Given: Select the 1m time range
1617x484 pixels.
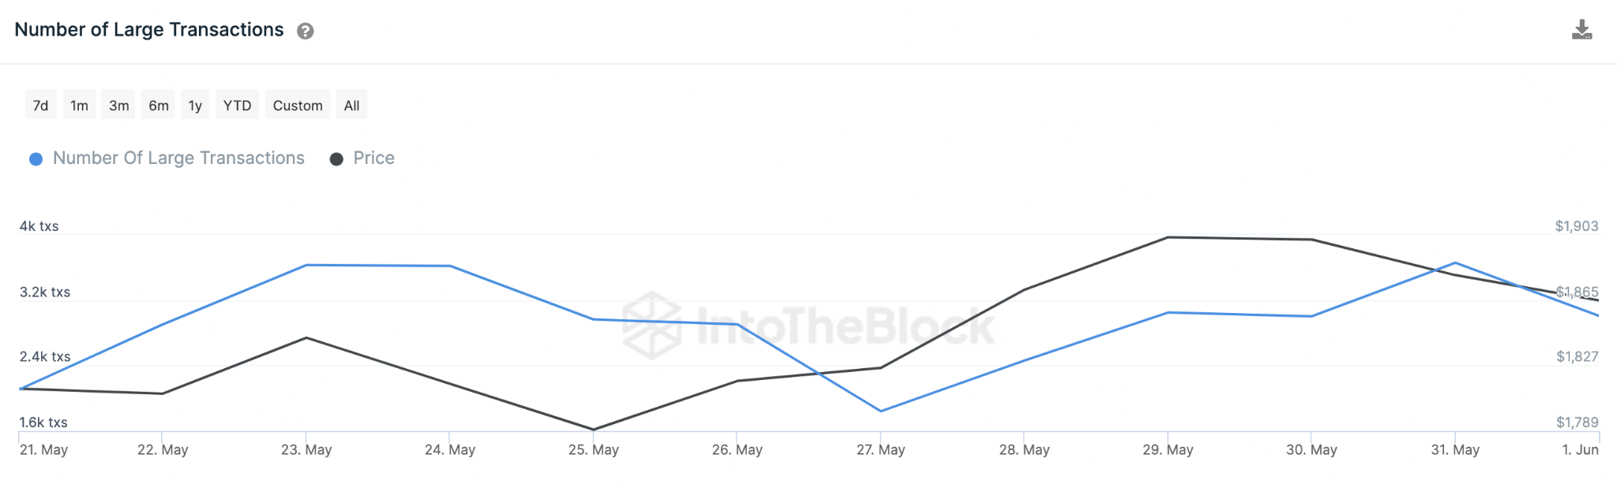Looking at the screenshot, I should coord(79,105).
